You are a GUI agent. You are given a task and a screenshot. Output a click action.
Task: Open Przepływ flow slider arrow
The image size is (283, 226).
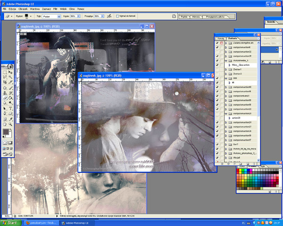click(102, 16)
